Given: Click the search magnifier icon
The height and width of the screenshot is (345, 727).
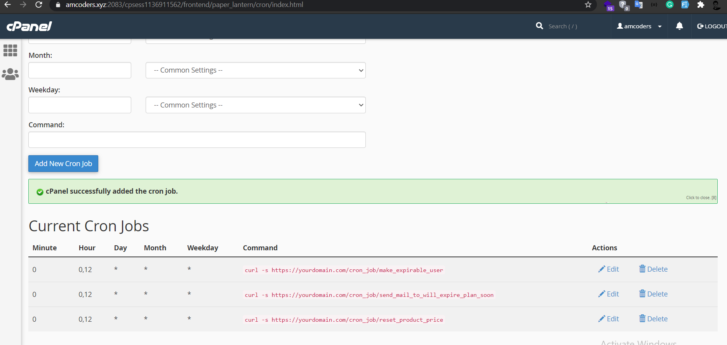Looking at the screenshot, I should (539, 26).
